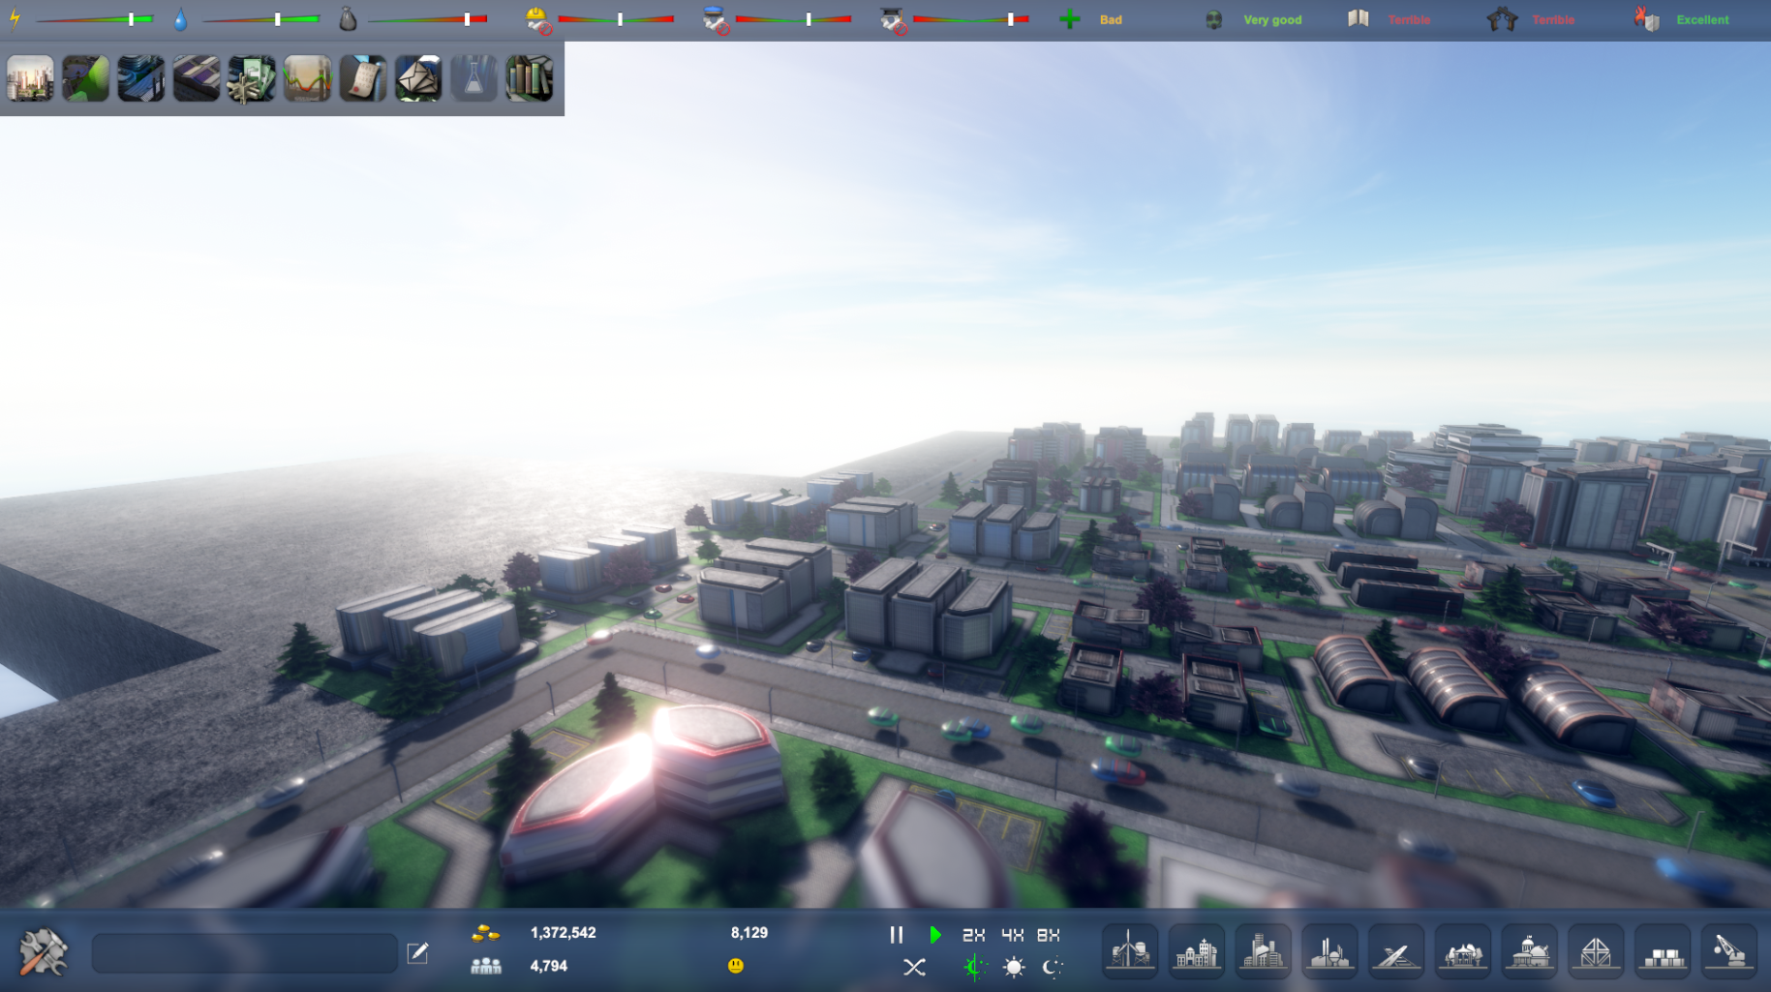Click the 8,129 value
Screen dimensions: 1771x992
(749, 933)
